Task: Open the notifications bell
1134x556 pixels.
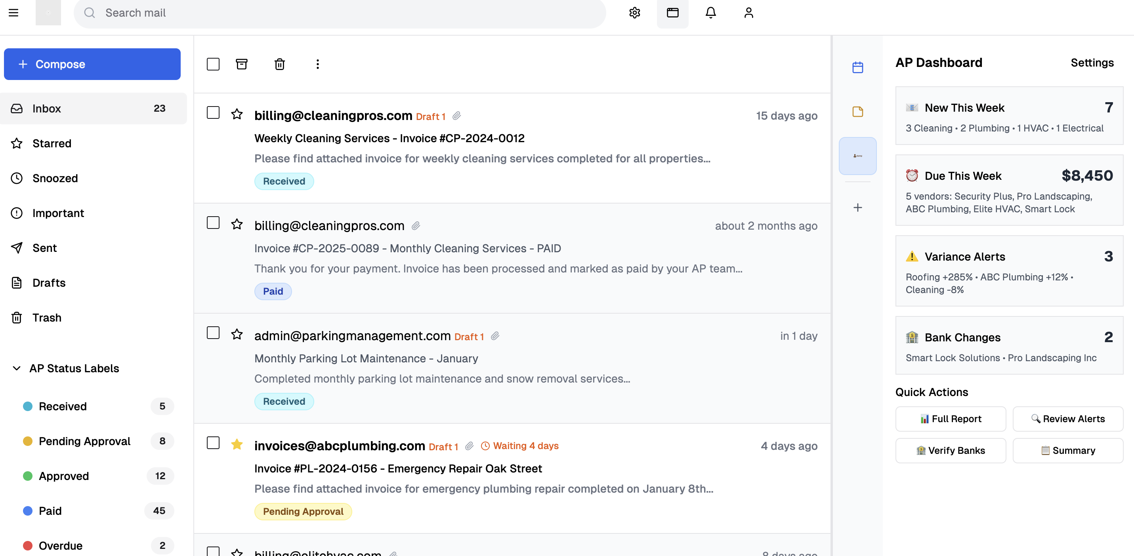Action: tap(710, 13)
